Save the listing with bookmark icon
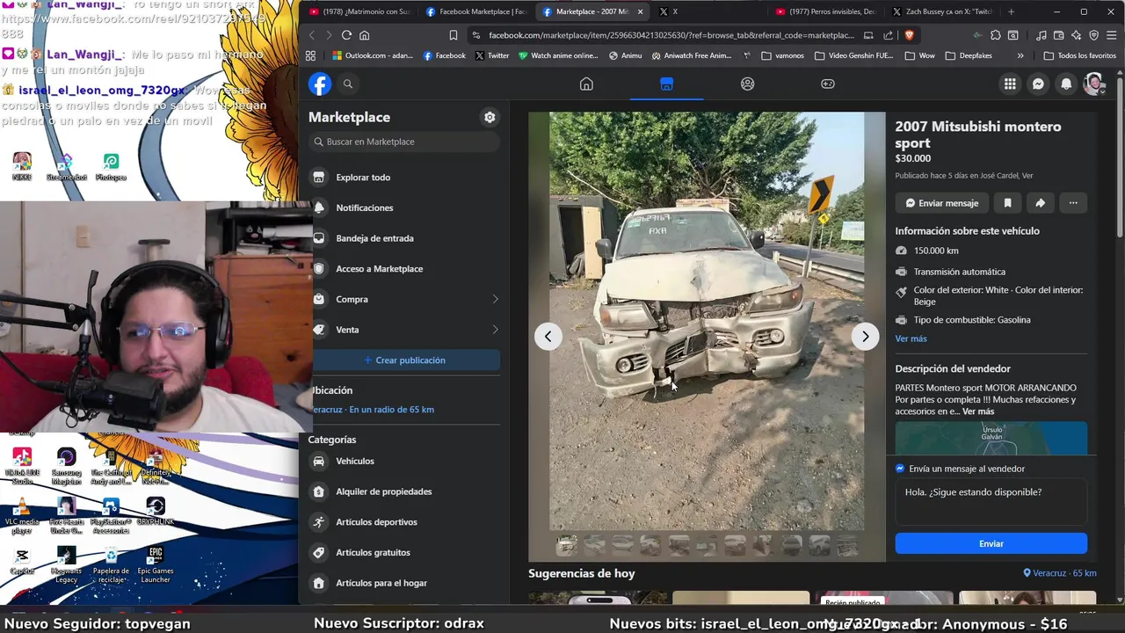Viewport: 1125px width, 633px height. click(x=1007, y=203)
